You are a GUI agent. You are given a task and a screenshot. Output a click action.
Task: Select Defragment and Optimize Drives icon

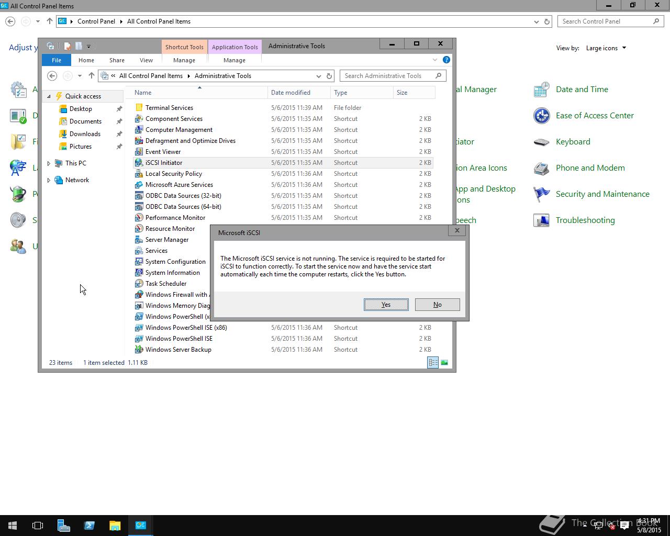(x=139, y=141)
